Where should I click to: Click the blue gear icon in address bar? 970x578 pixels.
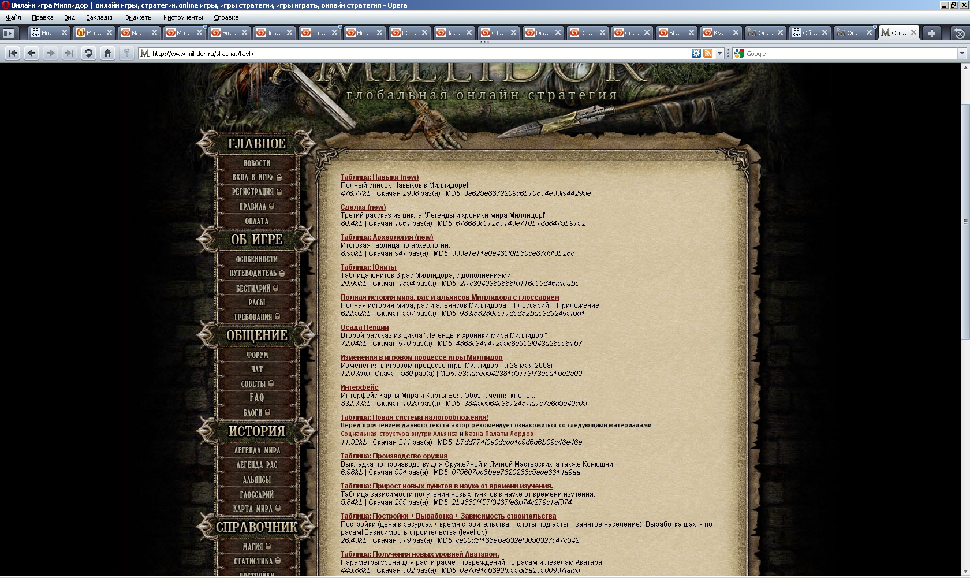point(696,53)
